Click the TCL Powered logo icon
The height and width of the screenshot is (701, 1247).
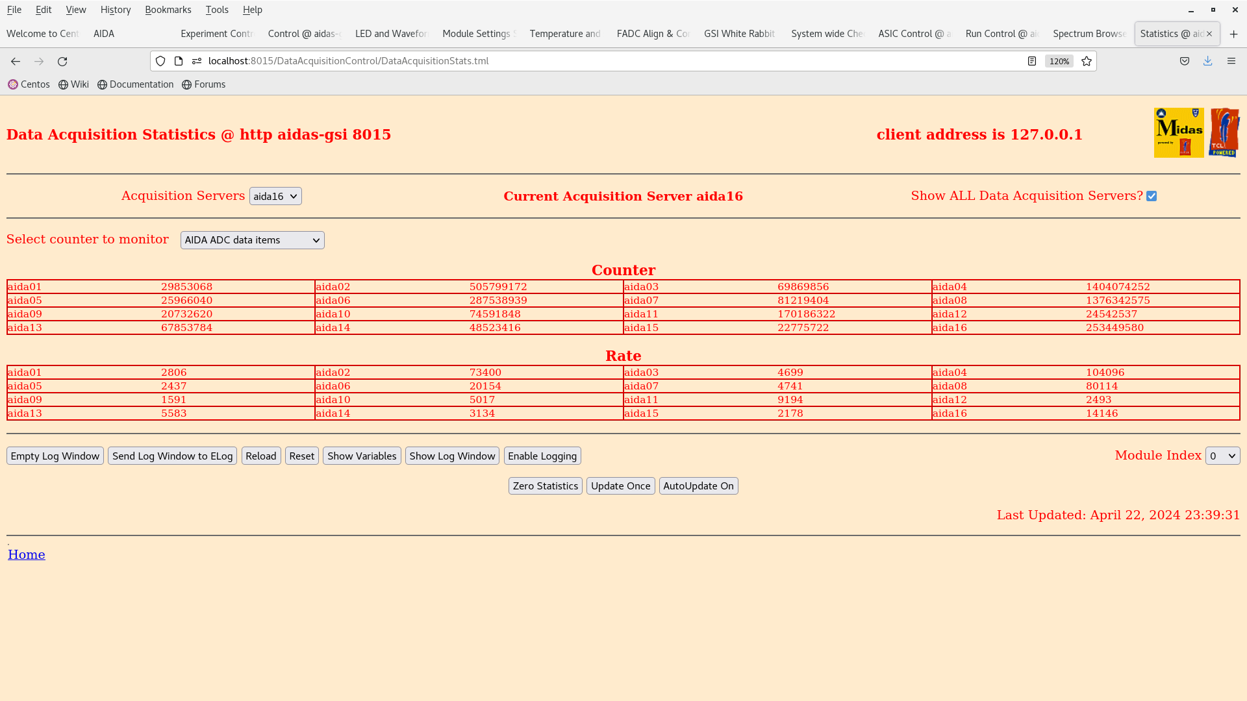pos(1224,133)
